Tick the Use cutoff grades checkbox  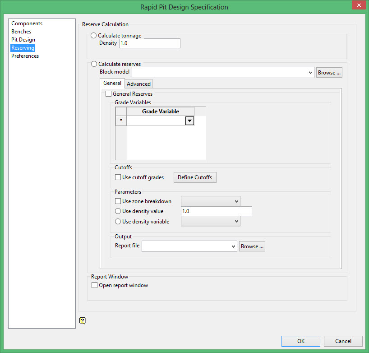point(118,177)
